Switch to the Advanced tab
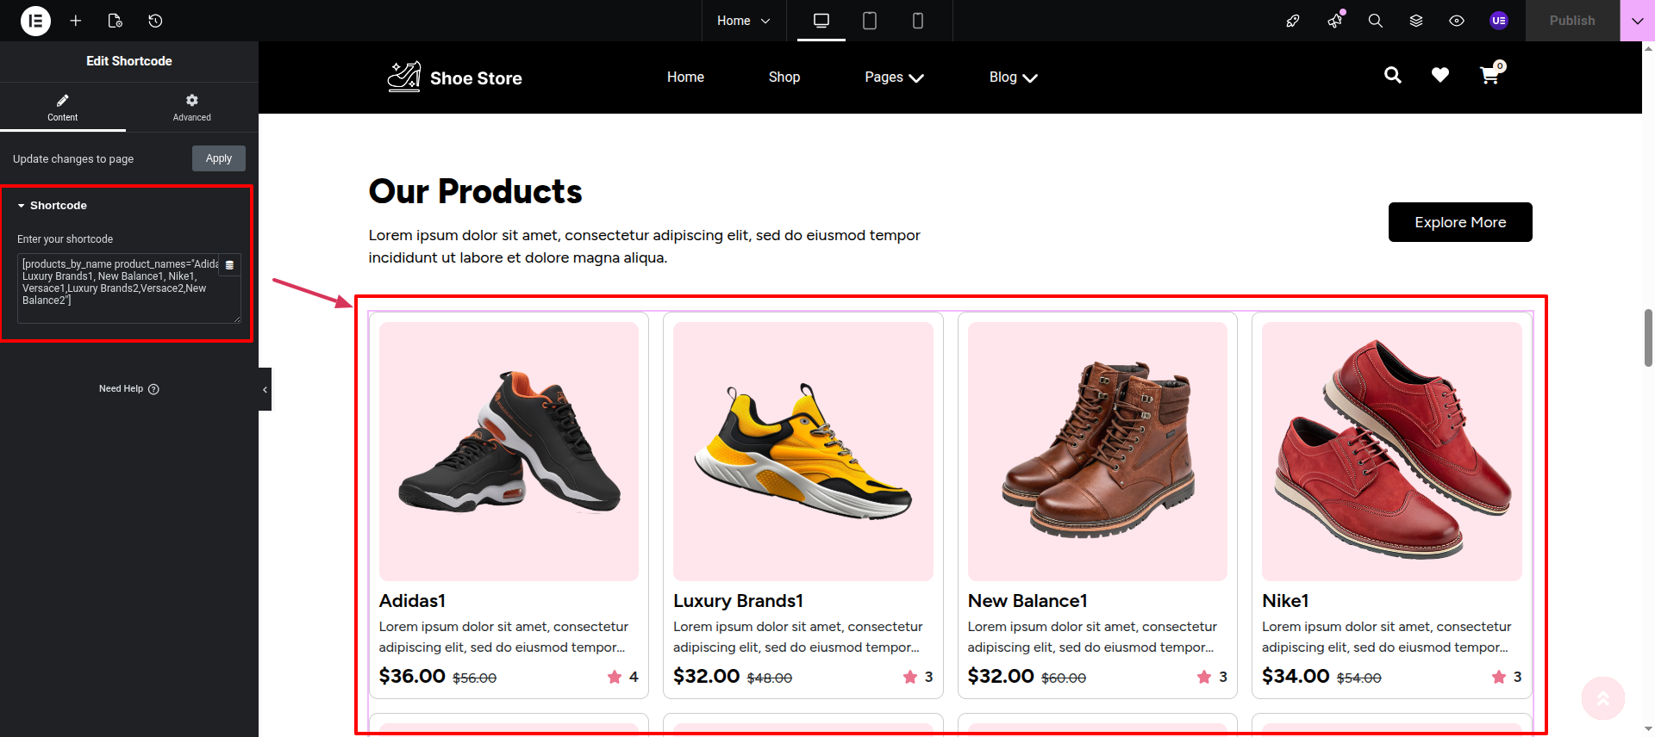Image resolution: width=1655 pixels, height=737 pixels. [191, 107]
